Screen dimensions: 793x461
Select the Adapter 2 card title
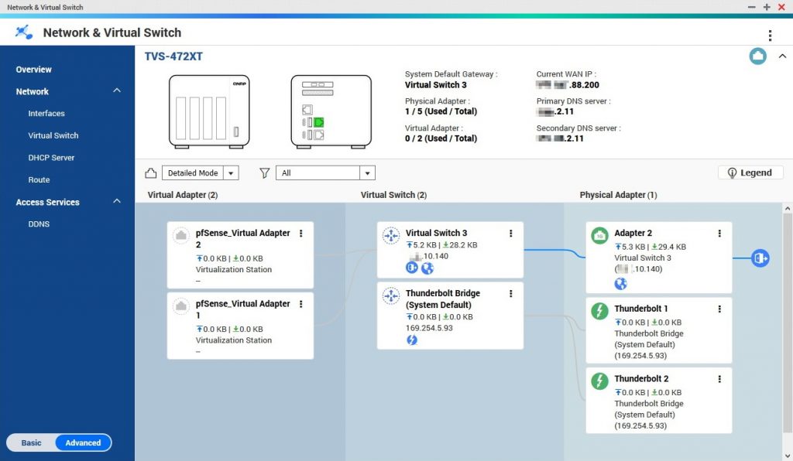633,233
